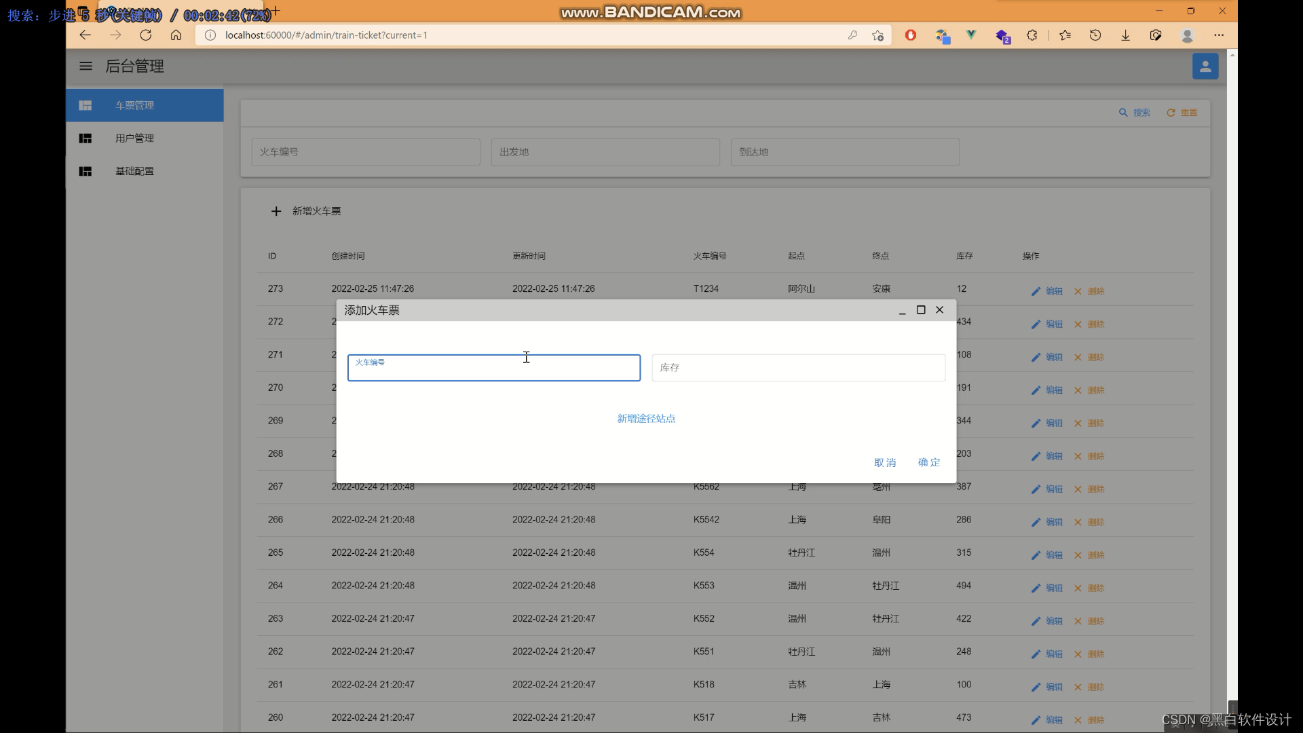The height and width of the screenshot is (733, 1303).
Task: Click the 到达地 search filter field
Action: [x=845, y=152]
